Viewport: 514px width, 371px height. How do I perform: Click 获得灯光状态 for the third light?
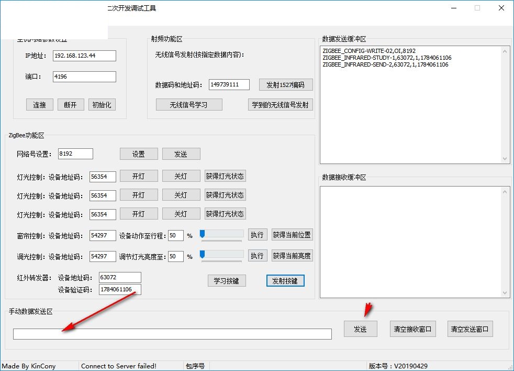point(226,214)
